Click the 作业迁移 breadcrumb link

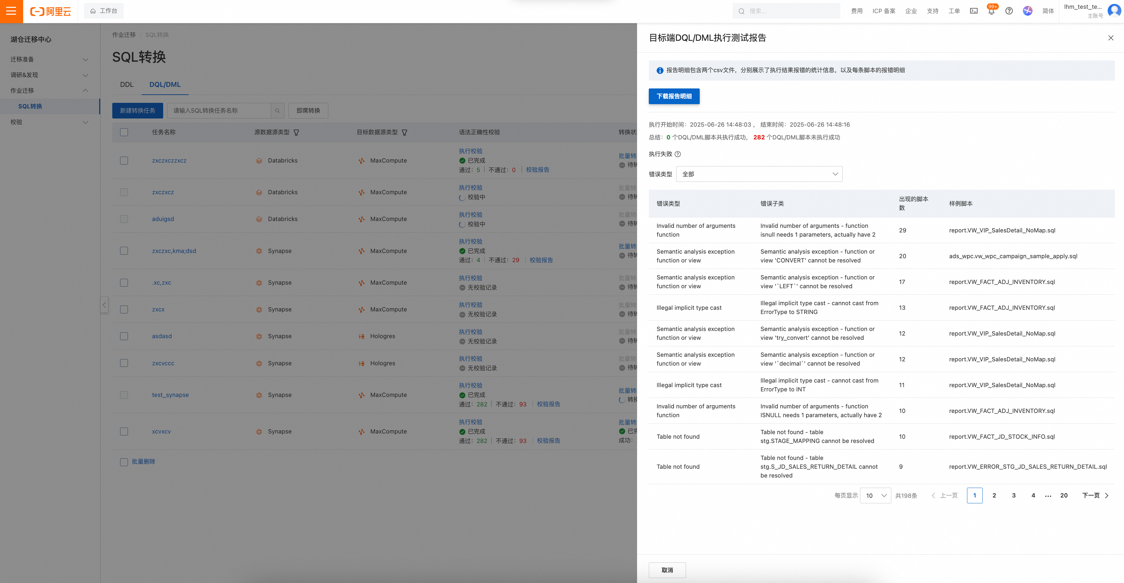point(124,35)
